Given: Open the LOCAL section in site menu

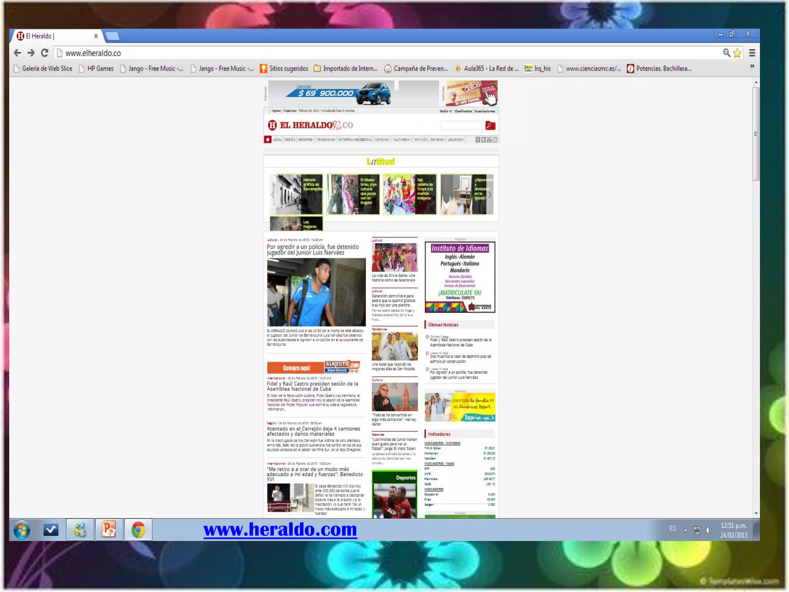Looking at the screenshot, I should (x=277, y=140).
